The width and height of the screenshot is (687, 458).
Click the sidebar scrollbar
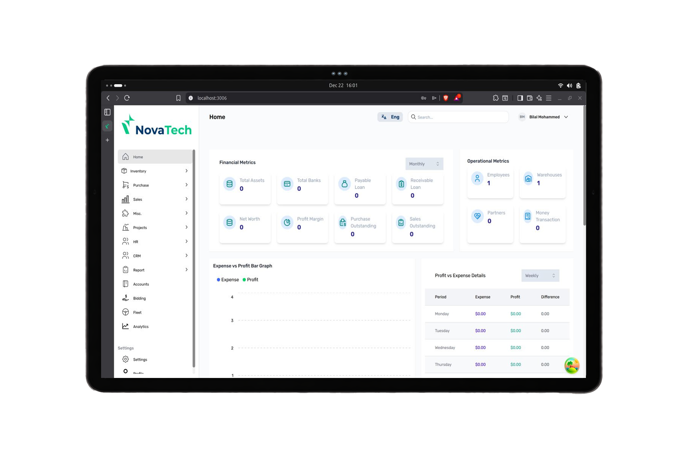point(194,259)
